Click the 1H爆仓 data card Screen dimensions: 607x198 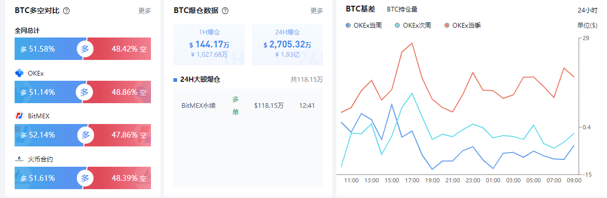[x=209, y=44]
